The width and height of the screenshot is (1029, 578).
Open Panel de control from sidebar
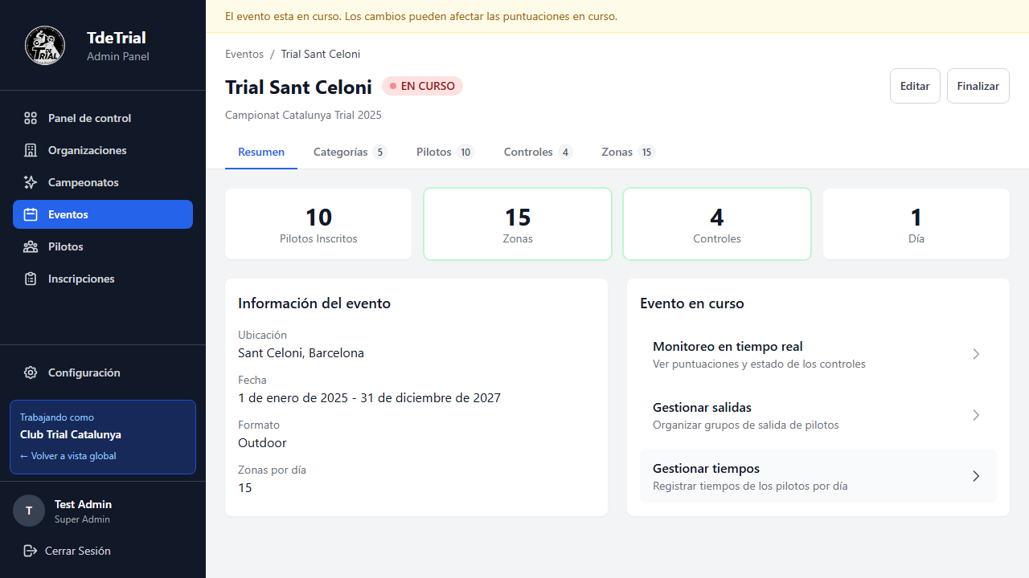pyautogui.click(x=31, y=118)
